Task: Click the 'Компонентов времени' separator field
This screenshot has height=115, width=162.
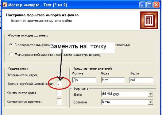Action: 59,102
